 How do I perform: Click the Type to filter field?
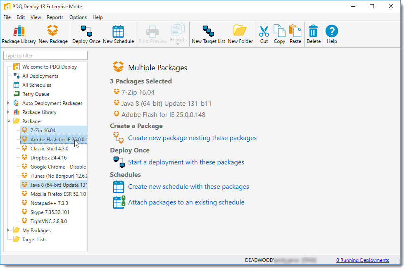click(x=45, y=55)
